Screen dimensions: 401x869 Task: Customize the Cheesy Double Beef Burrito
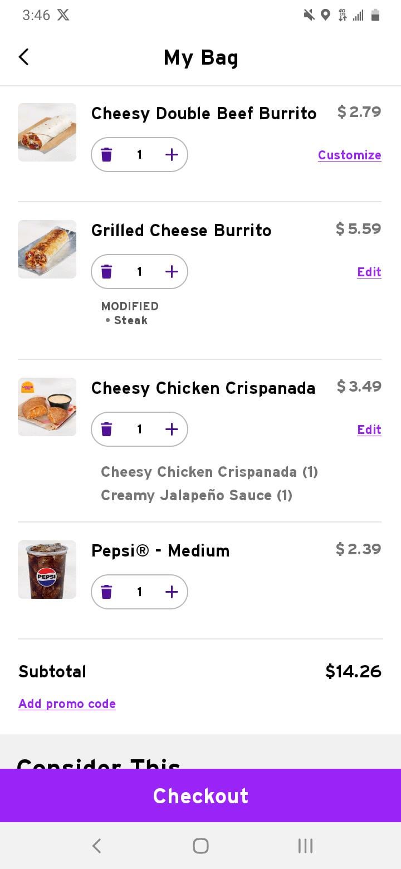click(x=349, y=155)
